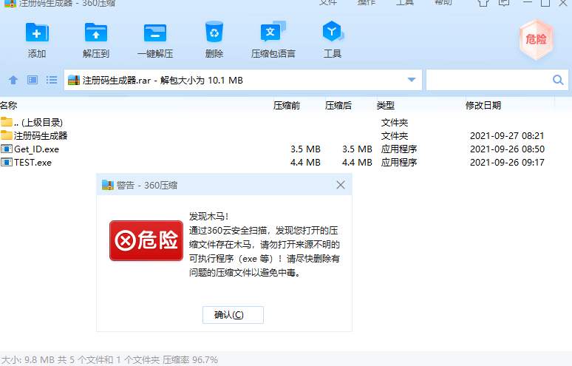Click the 2021-09-26 08:50 date cell
Screen dimensions: 572x366
[x=507, y=149]
